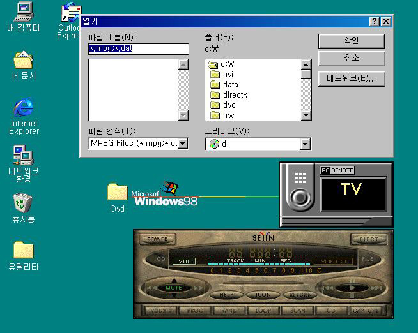Toggle the VCD2.0 button on the player
Screen dimensions: 418x333
click(x=161, y=311)
